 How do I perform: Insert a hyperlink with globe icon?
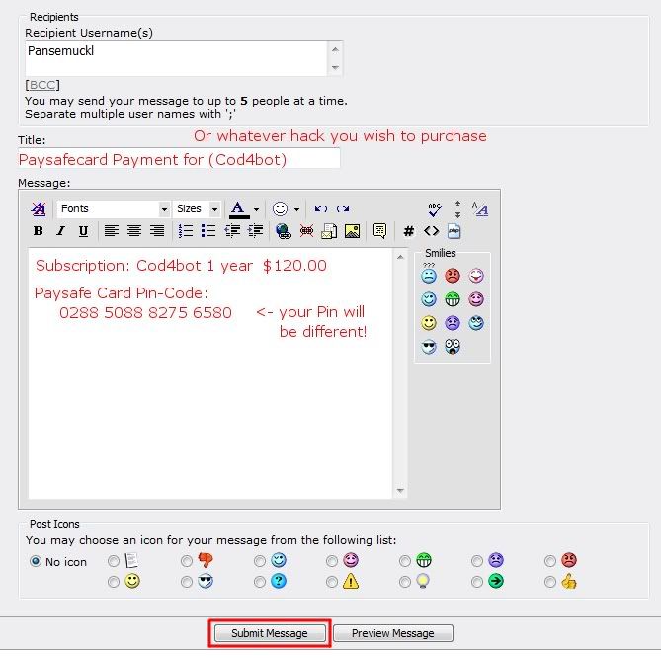(284, 231)
